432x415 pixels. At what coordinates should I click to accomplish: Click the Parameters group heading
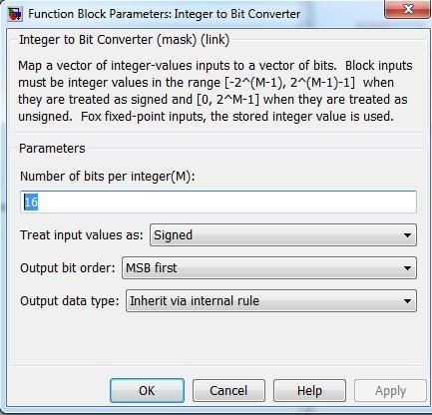(x=52, y=149)
